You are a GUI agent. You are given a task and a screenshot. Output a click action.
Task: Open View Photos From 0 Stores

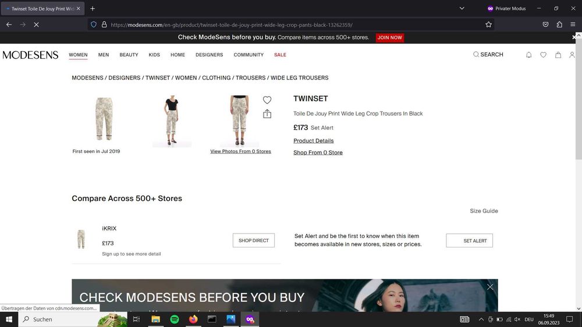click(x=240, y=151)
